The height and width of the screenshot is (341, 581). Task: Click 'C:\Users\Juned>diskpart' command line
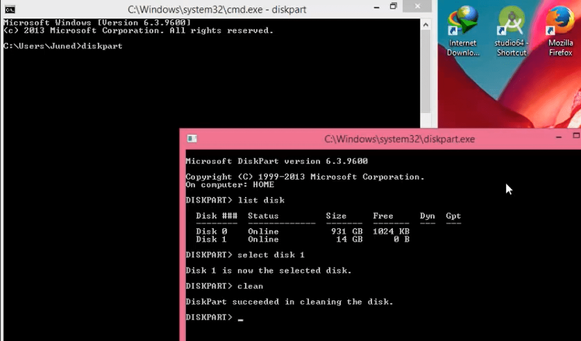pos(63,46)
